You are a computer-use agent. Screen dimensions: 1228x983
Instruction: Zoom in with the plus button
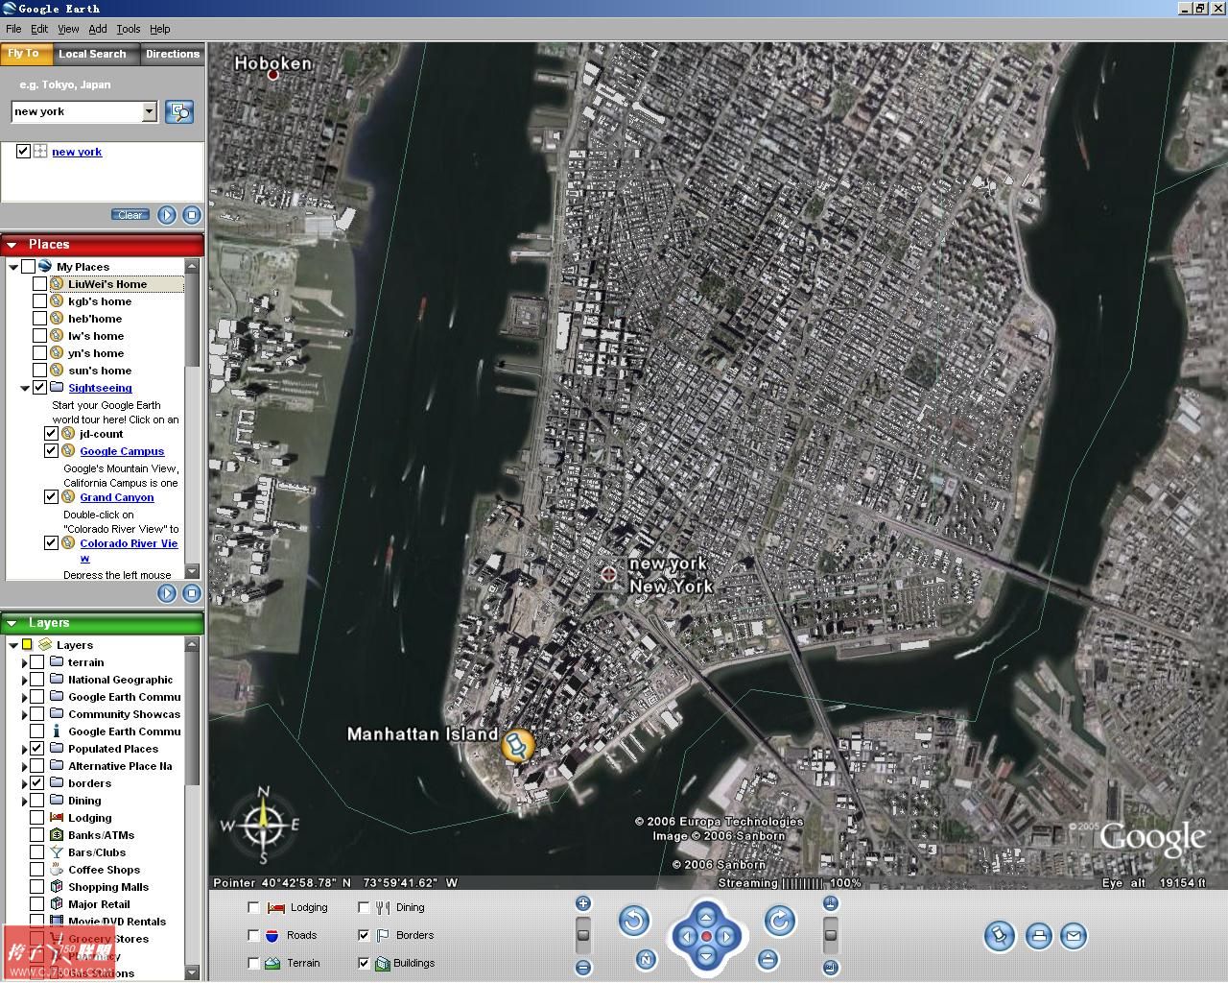point(582,903)
